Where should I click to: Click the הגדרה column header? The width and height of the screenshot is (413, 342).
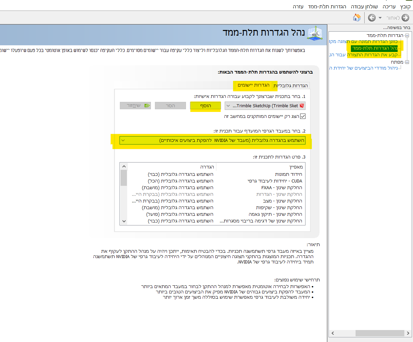pos(172,167)
